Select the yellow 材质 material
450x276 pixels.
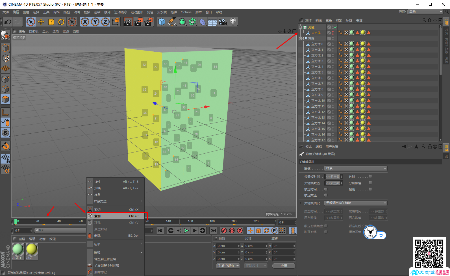(32, 249)
